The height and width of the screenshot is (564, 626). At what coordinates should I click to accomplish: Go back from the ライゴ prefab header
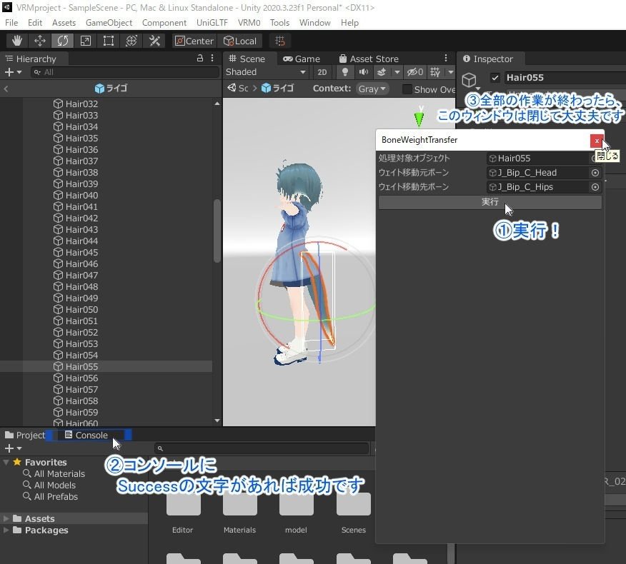(6, 89)
